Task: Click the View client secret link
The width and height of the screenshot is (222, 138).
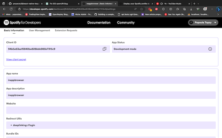Action: pos(16,60)
